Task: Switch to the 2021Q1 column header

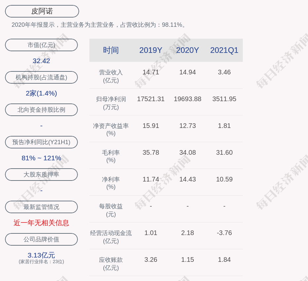Action: click(x=224, y=50)
